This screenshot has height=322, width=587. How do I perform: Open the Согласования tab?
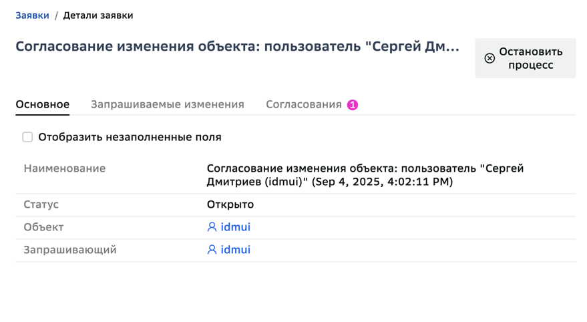click(304, 104)
